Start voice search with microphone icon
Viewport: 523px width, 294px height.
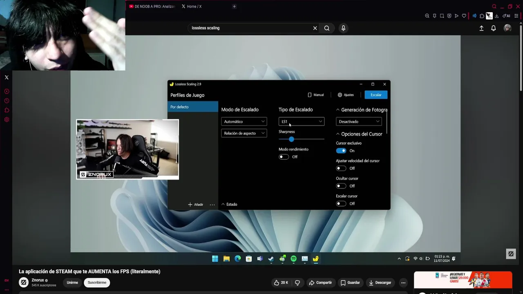(x=343, y=28)
